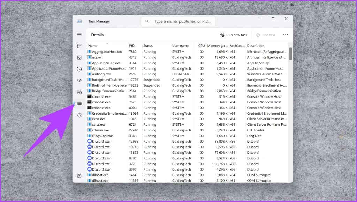357x202 pixels.
Task: Select the ctfmon.exe process row
Action: click(x=101, y=130)
